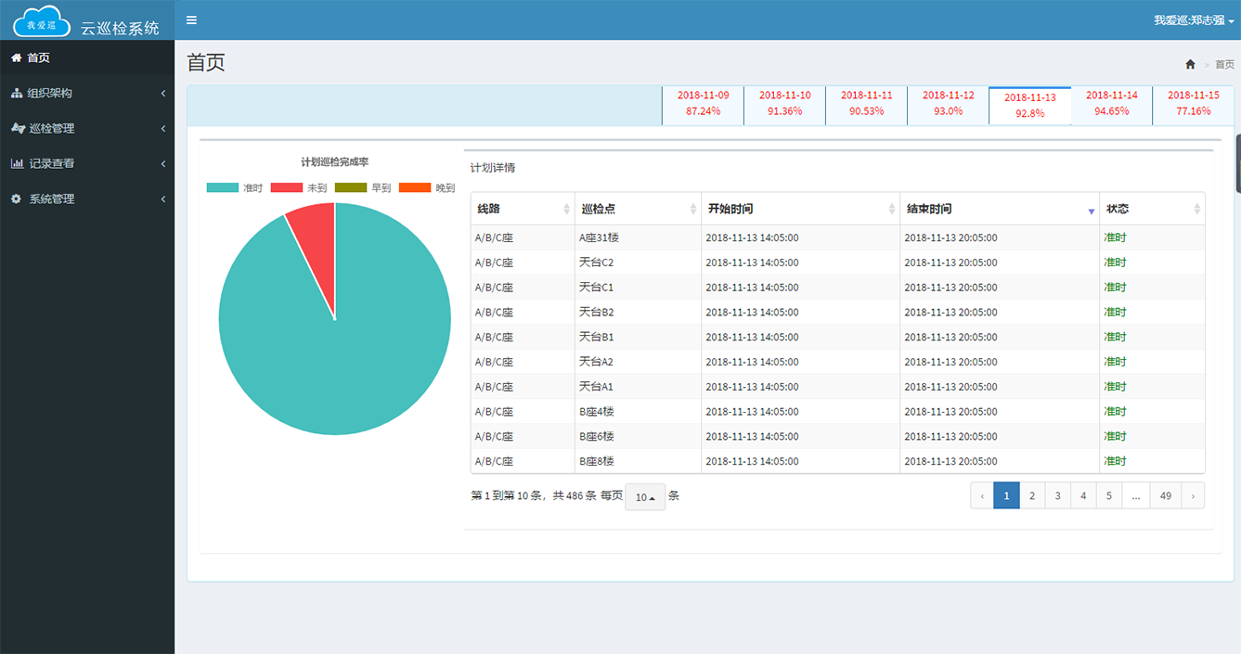The width and height of the screenshot is (1241, 654).
Task: Click the hamburger menu icon in top bar
Action: click(191, 19)
